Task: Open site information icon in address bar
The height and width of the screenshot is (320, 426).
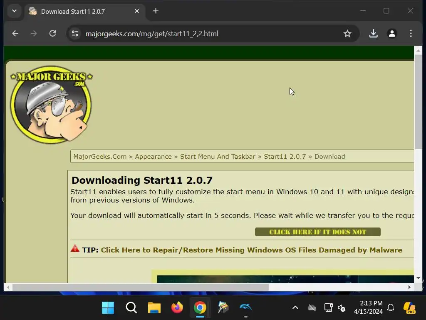Action: tap(75, 33)
